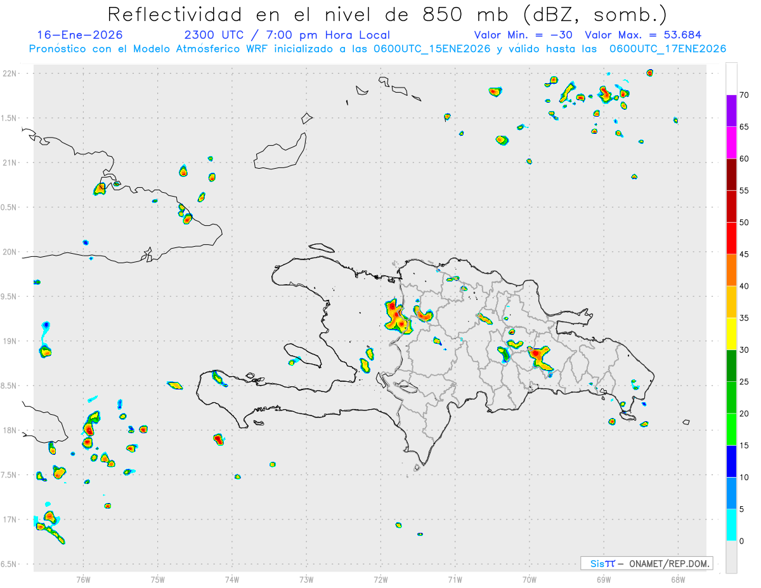Select the colorbar tick label '5'
The image size is (761, 588).
click(741, 509)
